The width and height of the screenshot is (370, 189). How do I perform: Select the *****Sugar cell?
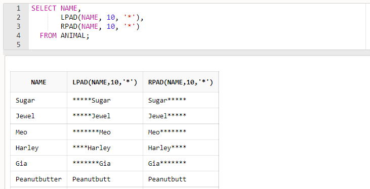105,100
